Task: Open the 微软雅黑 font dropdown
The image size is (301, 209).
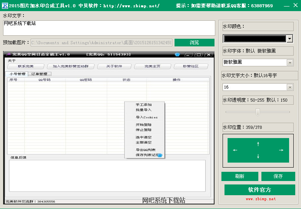Action: (289, 62)
